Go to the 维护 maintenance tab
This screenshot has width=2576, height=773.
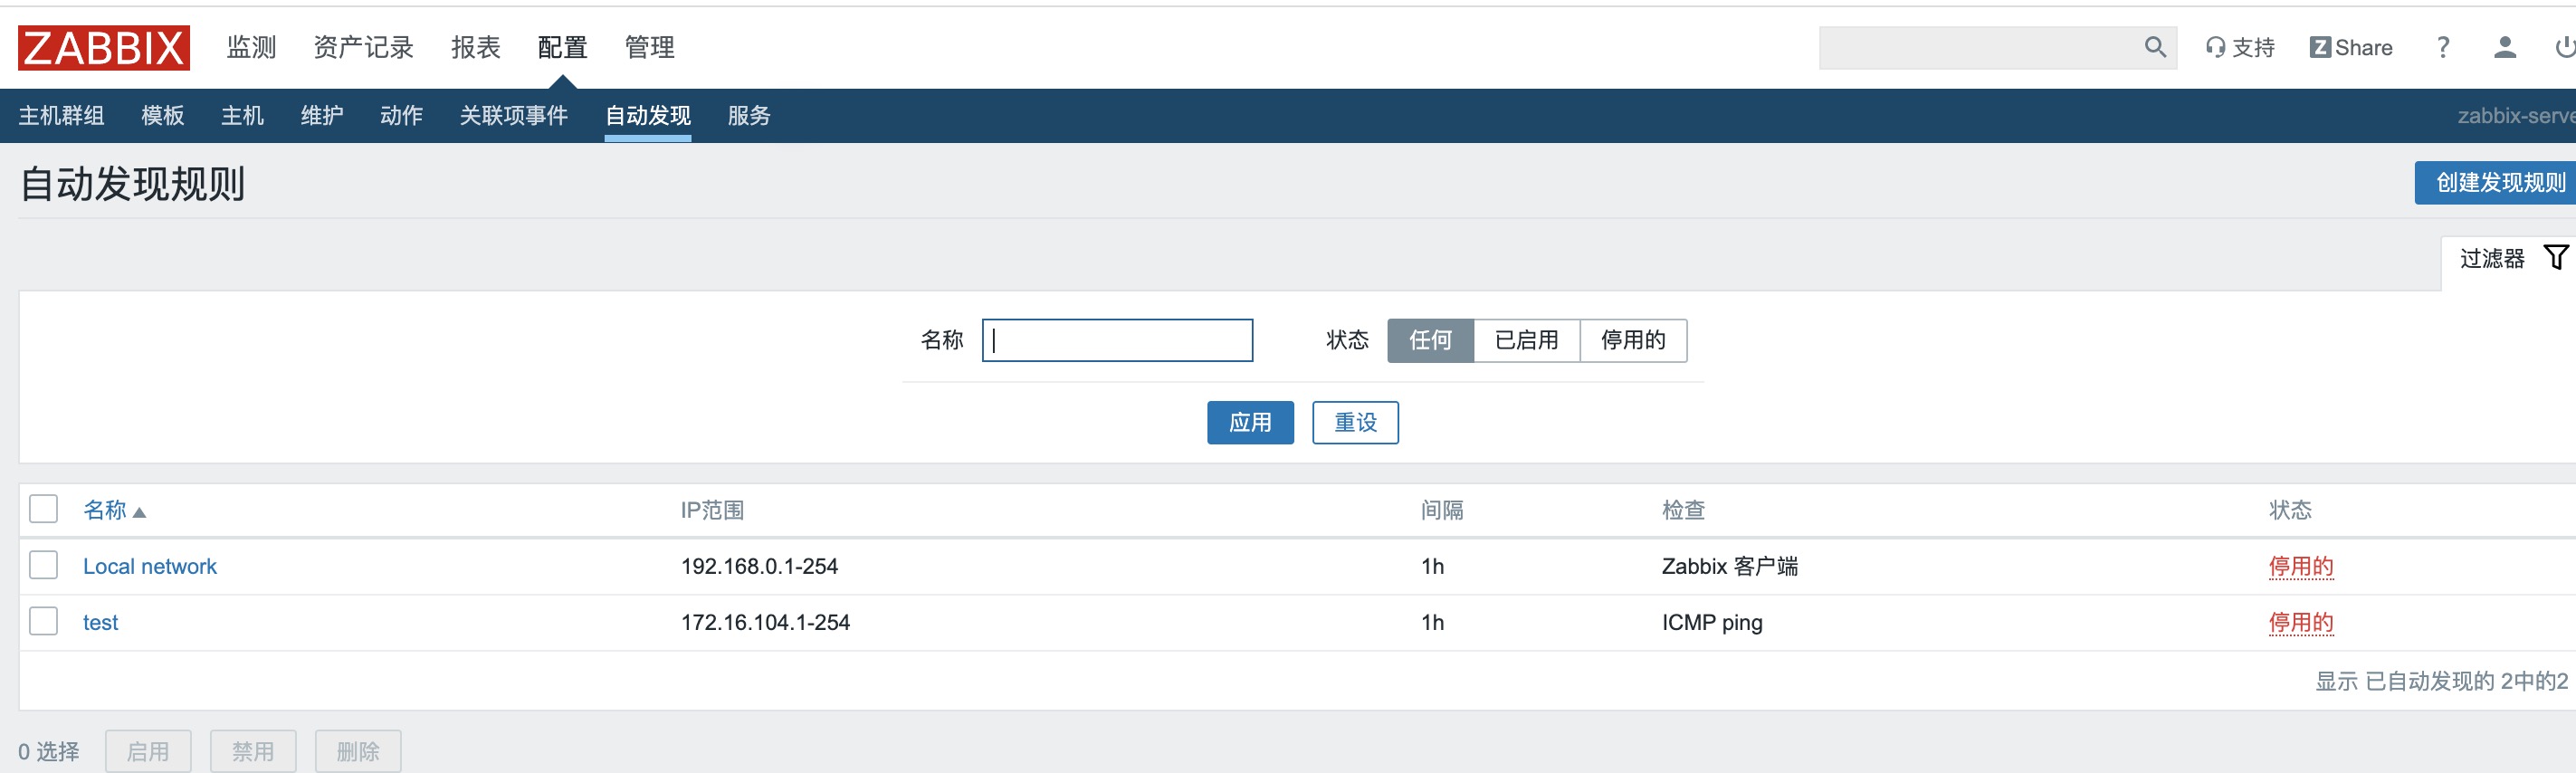click(322, 116)
